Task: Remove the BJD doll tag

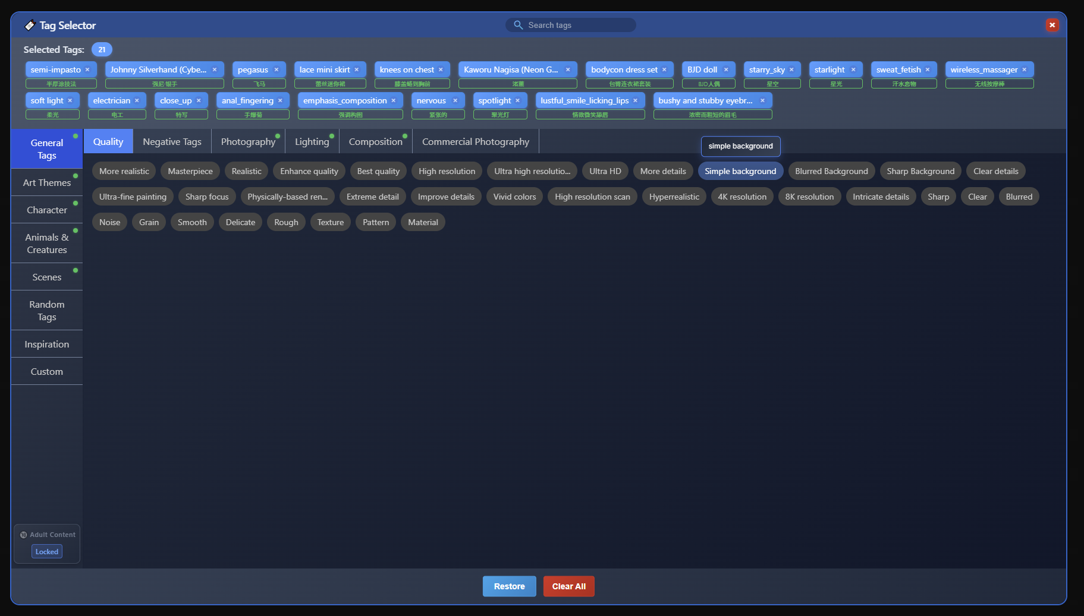Action: pyautogui.click(x=726, y=70)
